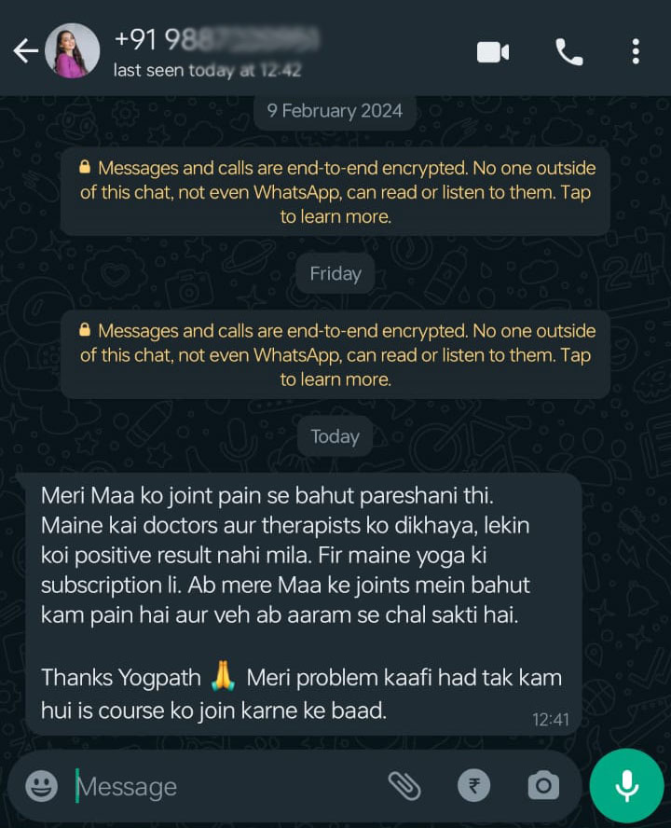671x828 pixels.
Task: Open the three-dot more options menu
Action: (636, 52)
